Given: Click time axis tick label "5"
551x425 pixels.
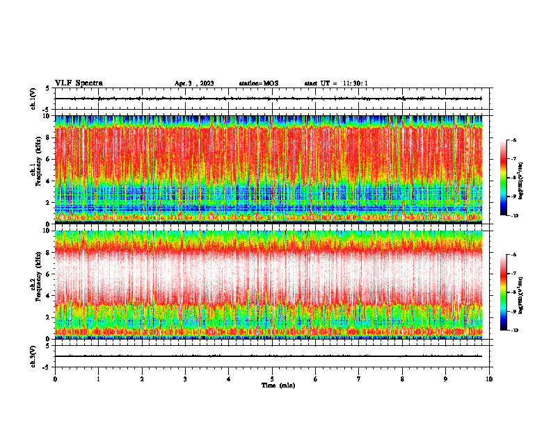Looking at the screenshot, I should 272,379.
